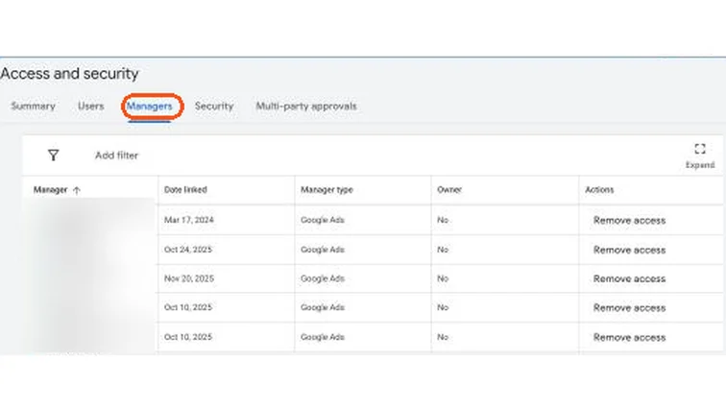Select the 'Mar 17, 2024' date cell
726x409 pixels.
[189, 220]
